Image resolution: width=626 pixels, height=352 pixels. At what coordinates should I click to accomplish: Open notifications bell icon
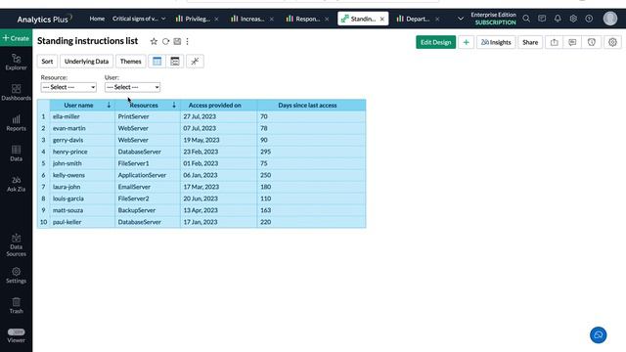tap(558, 19)
